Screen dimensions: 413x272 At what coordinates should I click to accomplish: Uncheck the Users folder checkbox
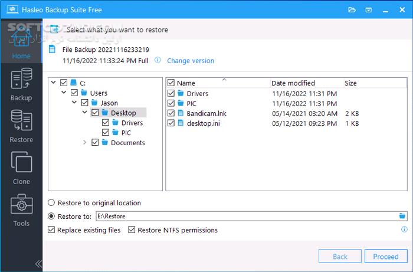click(x=74, y=93)
